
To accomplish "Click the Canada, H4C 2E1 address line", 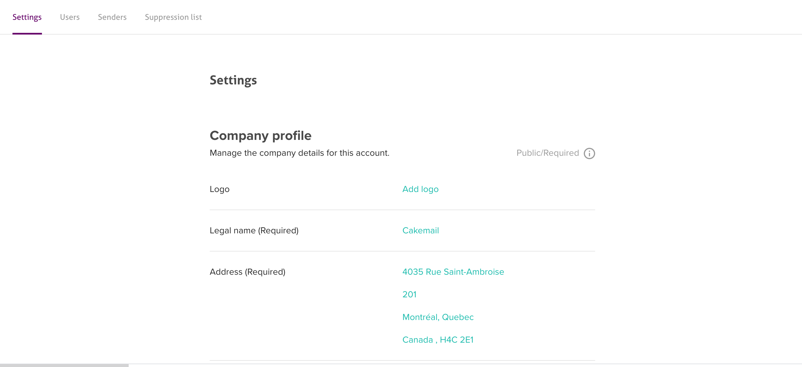I will (438, 340).
